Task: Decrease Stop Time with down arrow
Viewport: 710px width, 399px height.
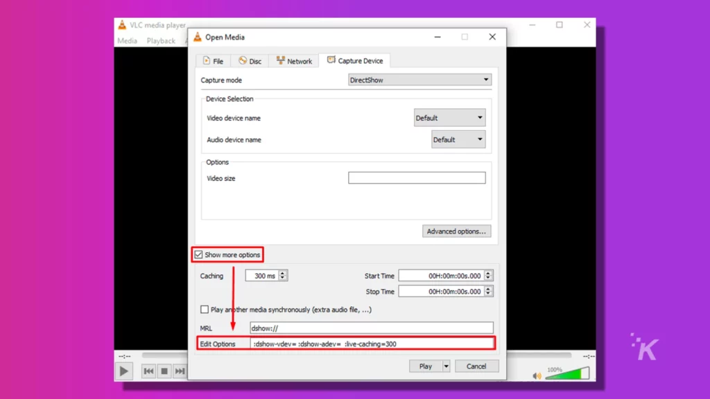Action: 488,294
